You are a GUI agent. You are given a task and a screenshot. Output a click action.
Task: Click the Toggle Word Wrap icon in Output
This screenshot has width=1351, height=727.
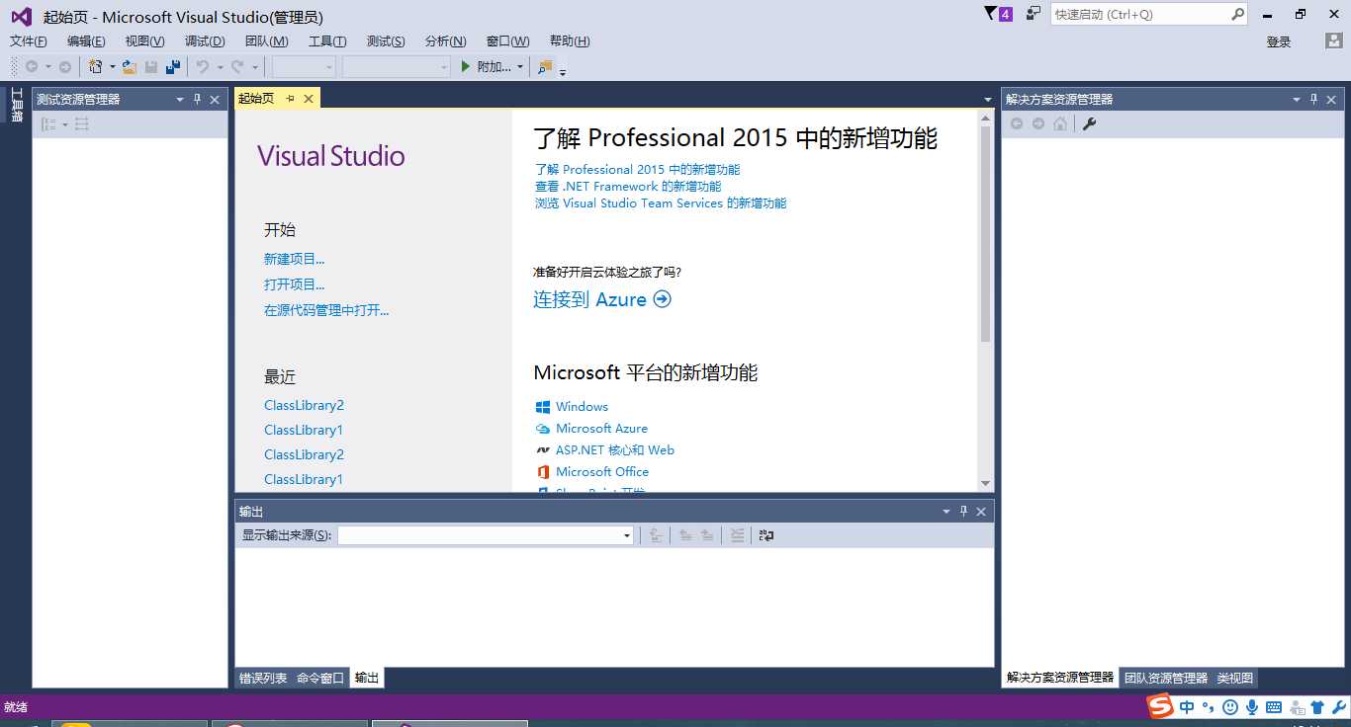pos(766,535)
